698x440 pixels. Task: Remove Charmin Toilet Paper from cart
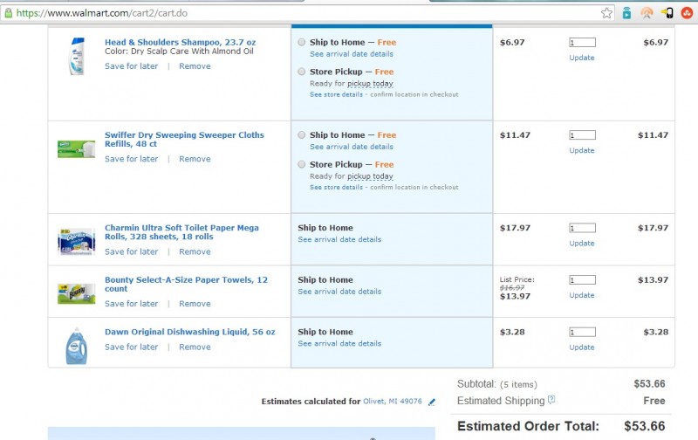click(195, 251)
